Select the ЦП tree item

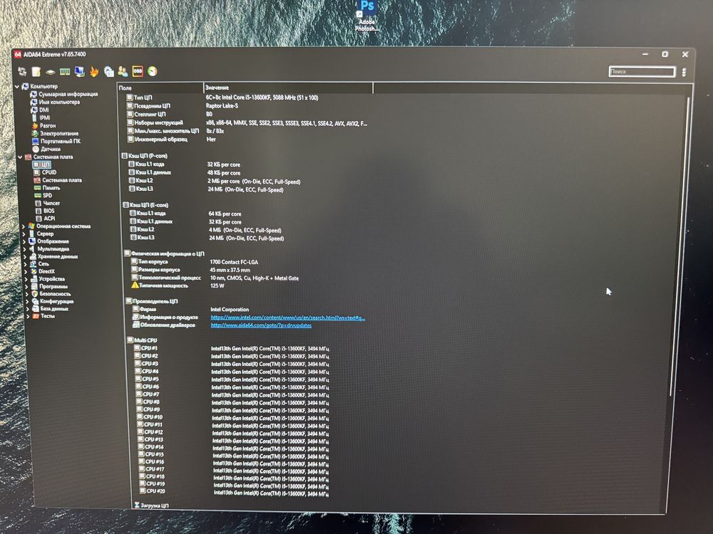(x=42, y=164)
